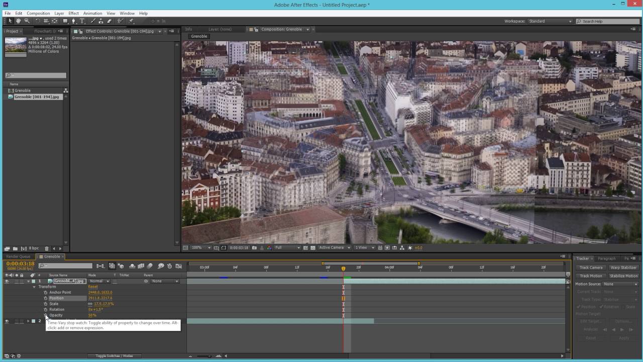The width and height of the screenshot is (643, 362).
Task: Select the Rectangle shape tool
Action: click(x=65, y=21)
